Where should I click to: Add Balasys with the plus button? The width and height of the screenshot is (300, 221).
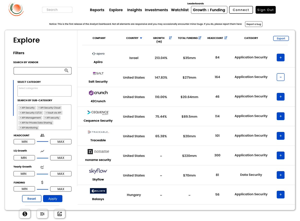(x=280, y=195)
